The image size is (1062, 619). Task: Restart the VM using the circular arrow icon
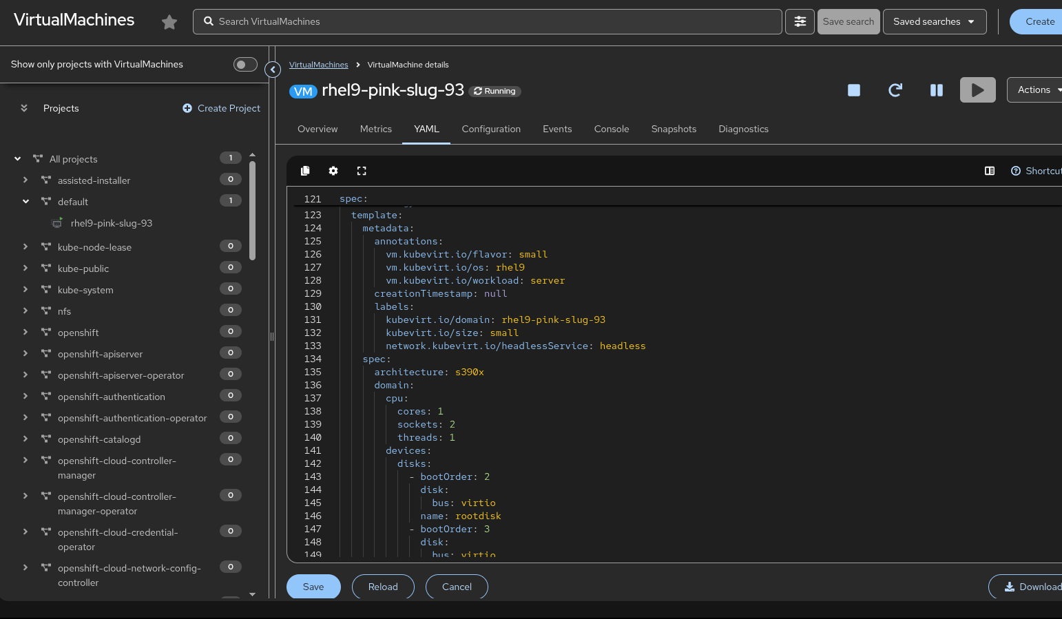click(895, 90)
